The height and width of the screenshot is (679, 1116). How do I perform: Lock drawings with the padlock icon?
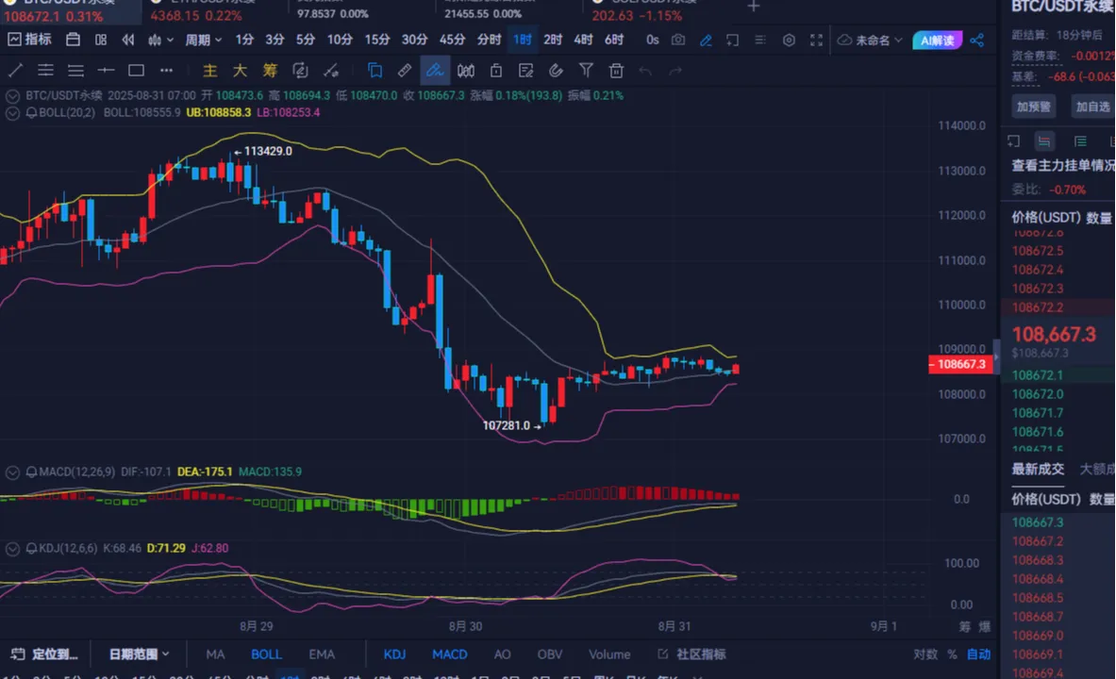pos(496,71)
